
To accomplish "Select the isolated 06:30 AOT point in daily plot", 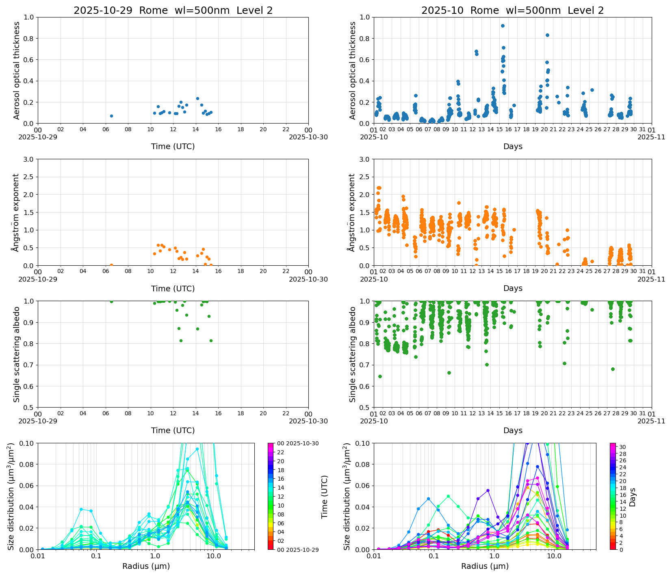I will tap(111, 116).
